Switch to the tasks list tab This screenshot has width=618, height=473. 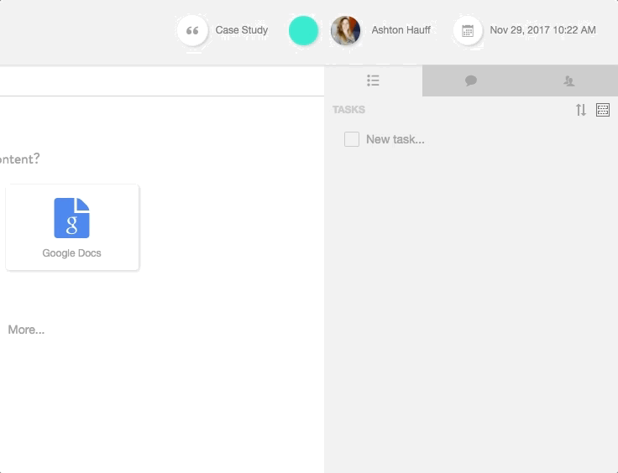click(373, 81)
